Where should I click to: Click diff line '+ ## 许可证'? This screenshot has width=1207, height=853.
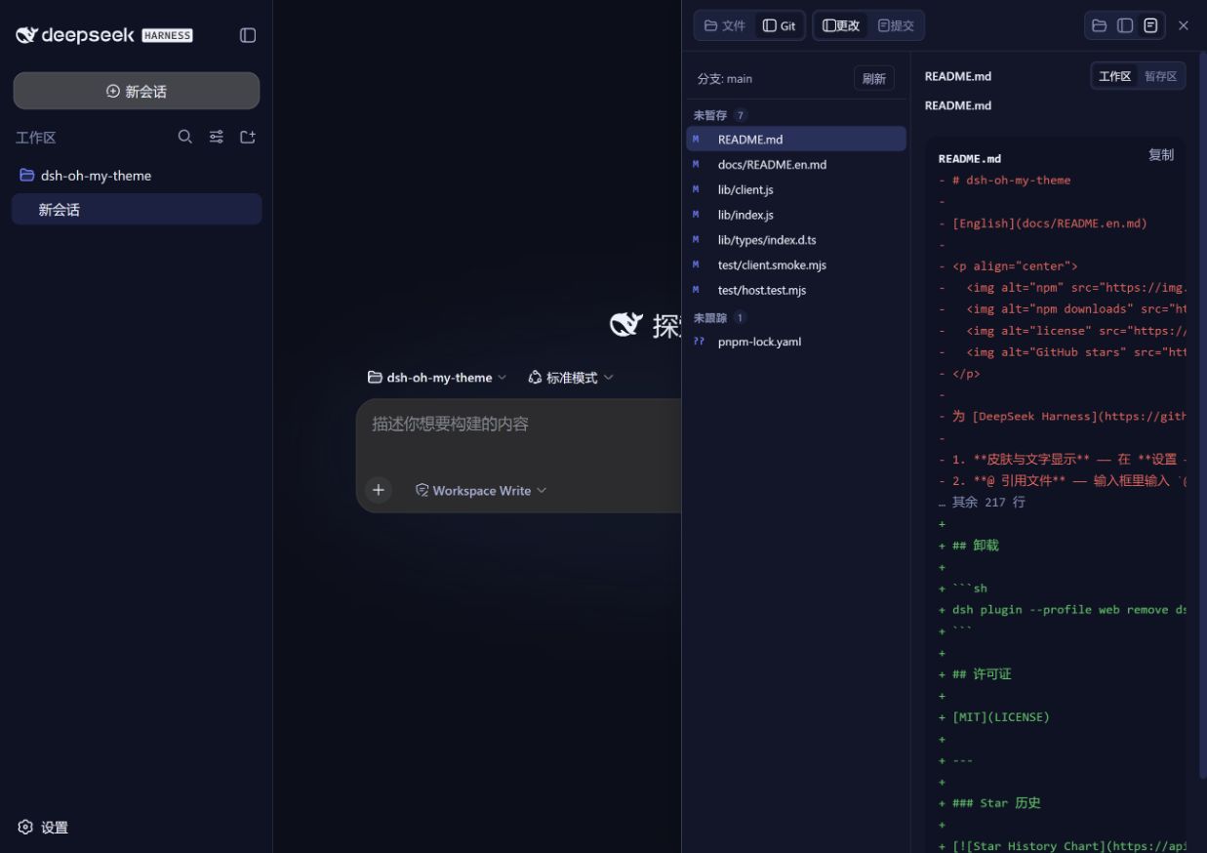[976, 674]
